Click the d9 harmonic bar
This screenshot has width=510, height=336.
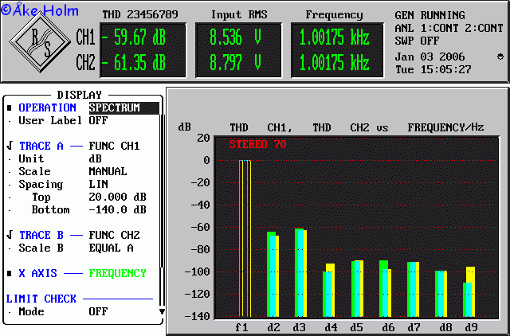(469, 291)
